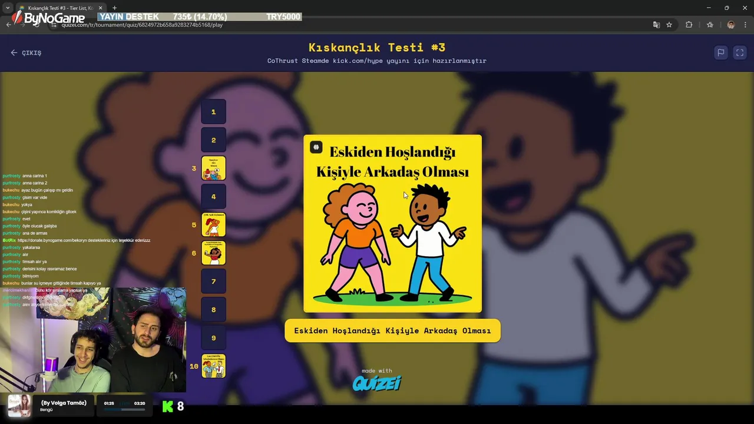This screenshot has width=754, height=424.
Task: Place the card in empty slot 4
Action: point(213,197)
